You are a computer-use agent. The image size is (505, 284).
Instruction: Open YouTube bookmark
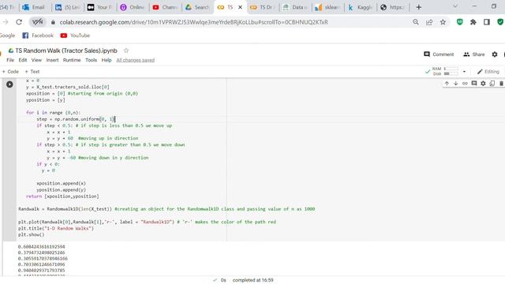[75, 35]
